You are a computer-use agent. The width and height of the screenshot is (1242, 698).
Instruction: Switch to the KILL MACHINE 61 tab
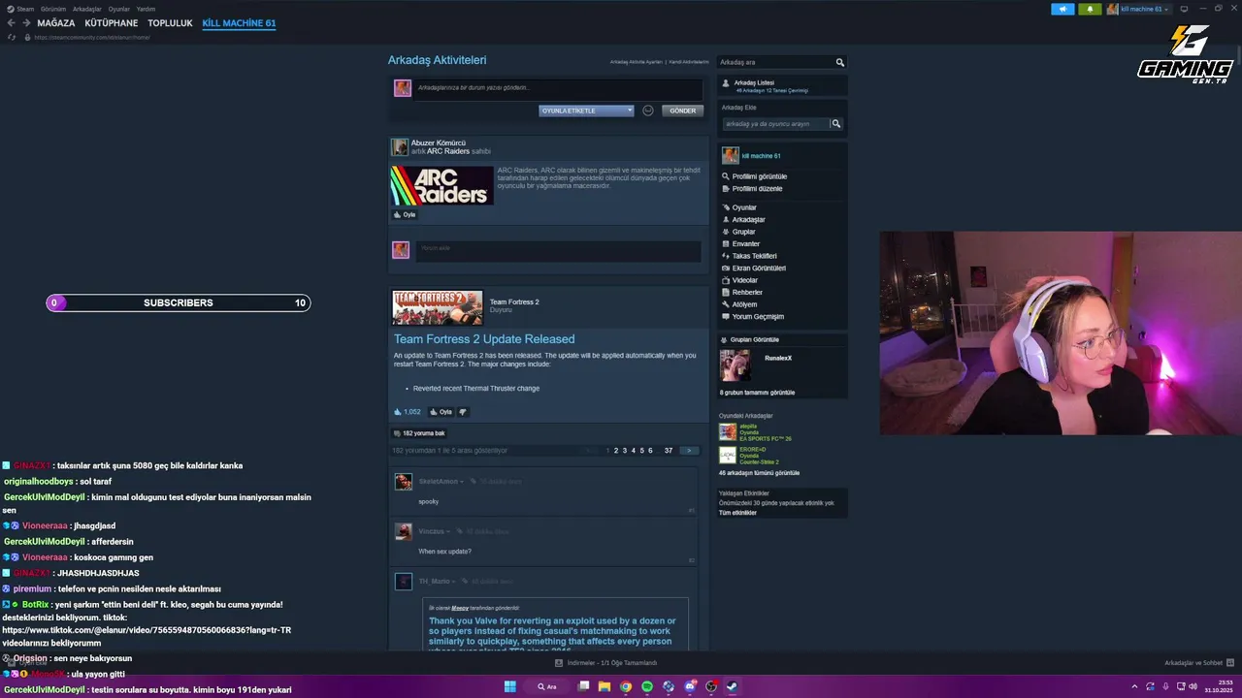pos(239,23)
